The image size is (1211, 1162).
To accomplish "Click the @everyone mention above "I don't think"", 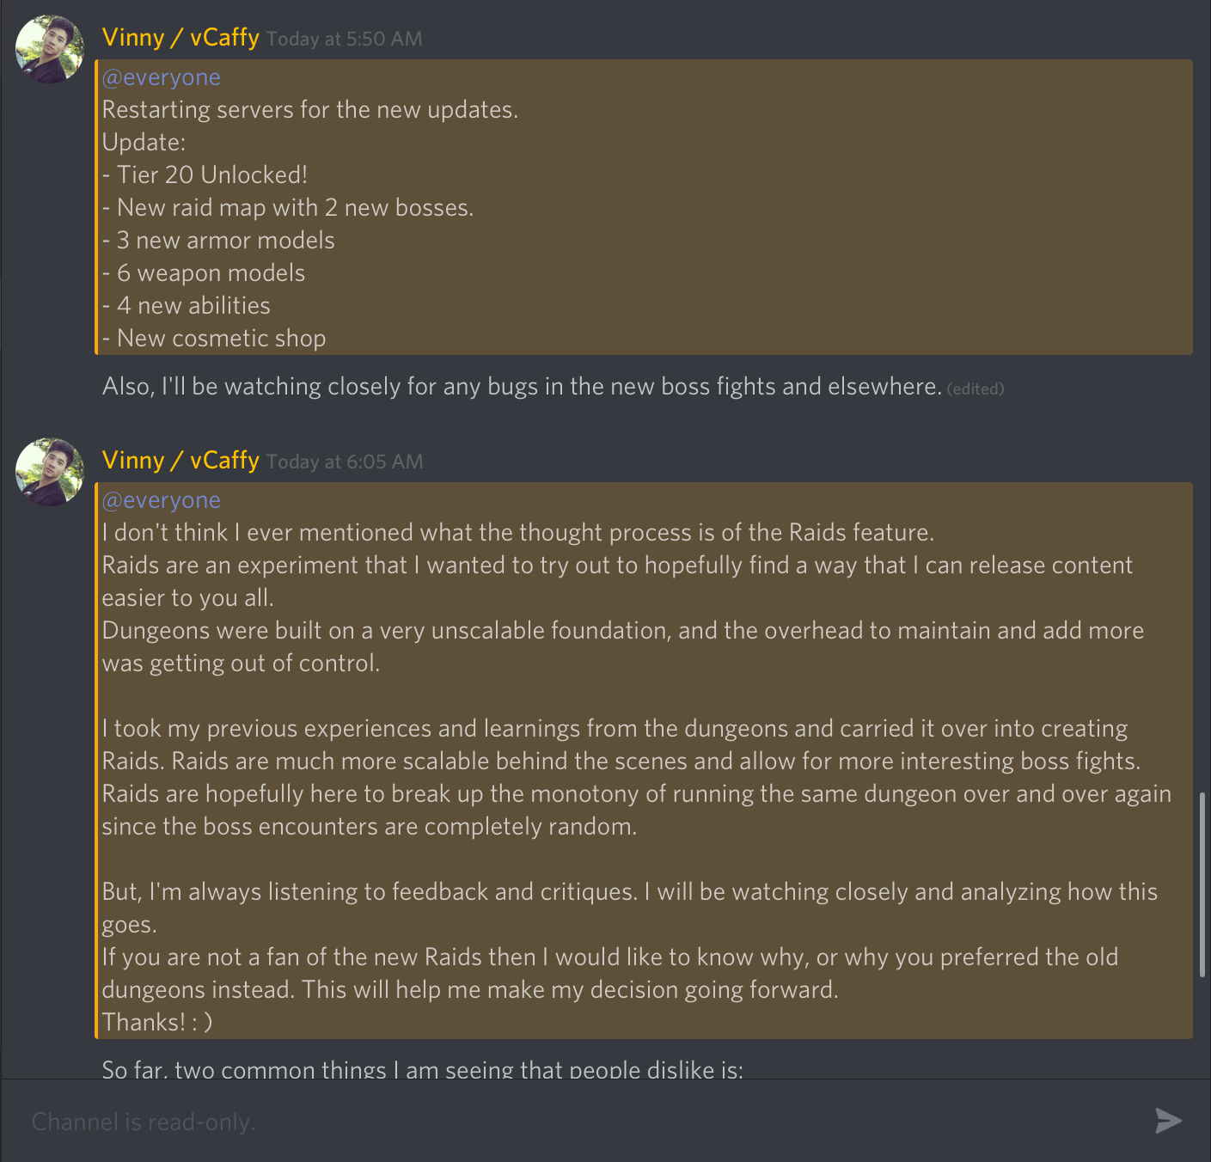I will point(162,500).
